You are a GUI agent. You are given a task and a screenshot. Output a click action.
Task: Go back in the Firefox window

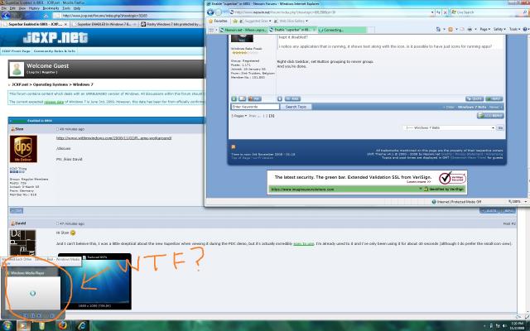point(6,16)
